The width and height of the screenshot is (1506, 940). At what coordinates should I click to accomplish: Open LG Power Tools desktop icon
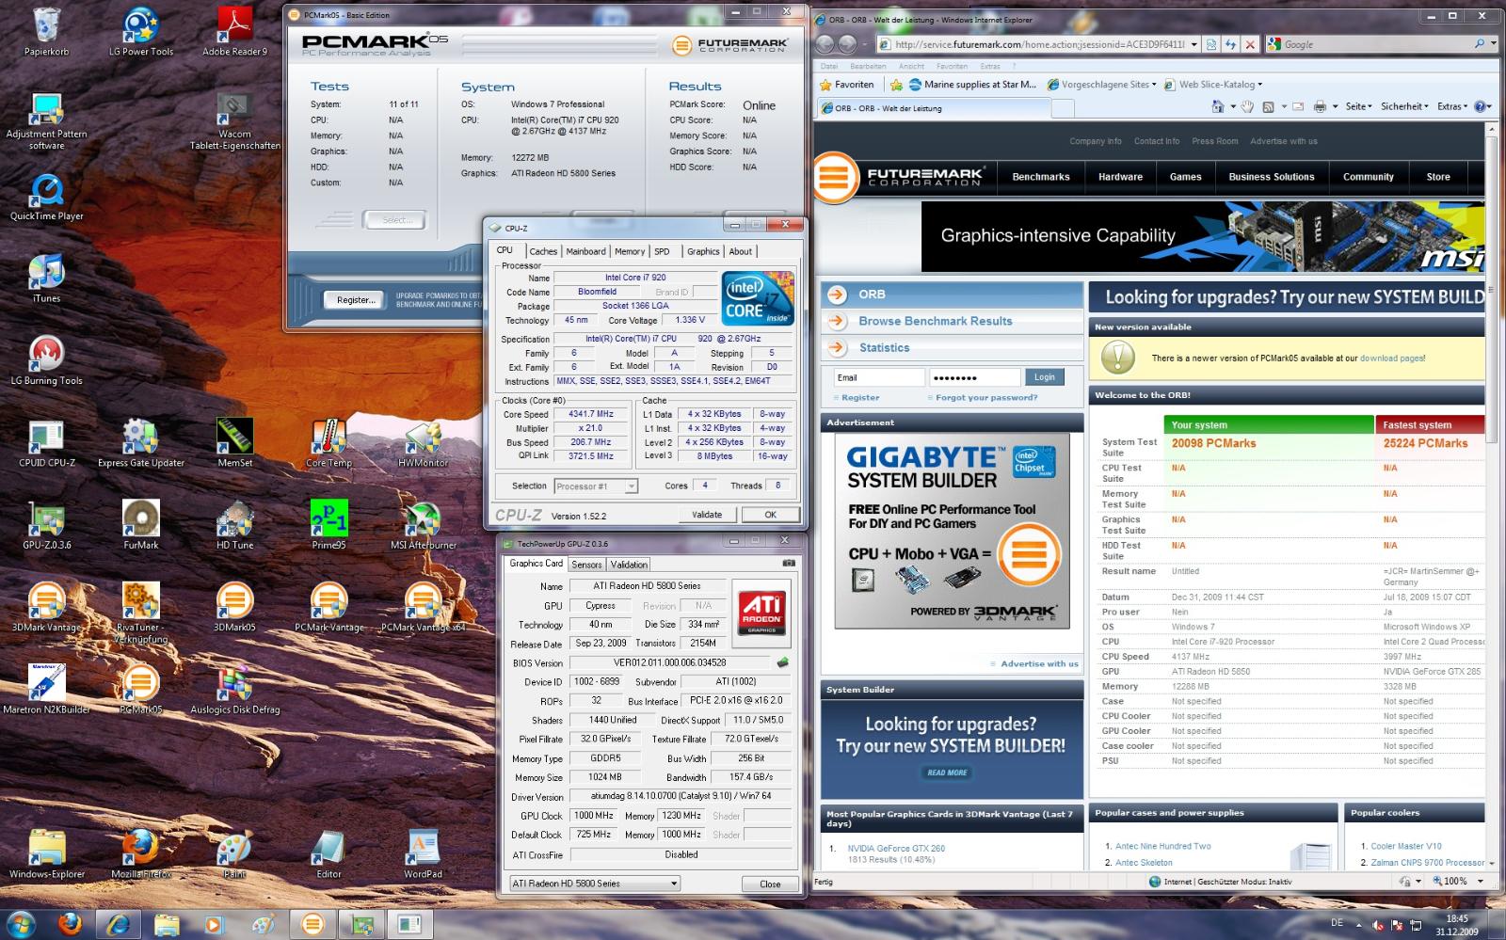click(x=141, y=31)
